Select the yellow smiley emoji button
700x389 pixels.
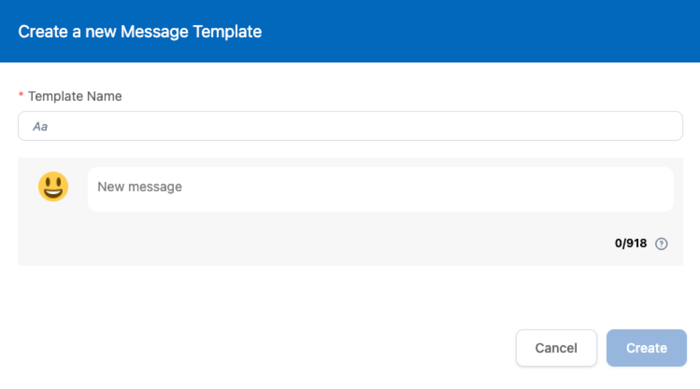pyautogui.click(x=53, y=187)
